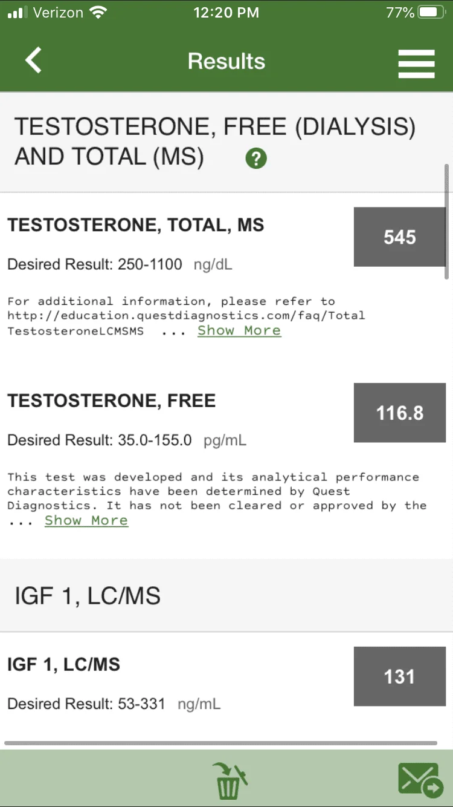Open the hamburger menu
The image size is (453, 807).
coord(416,63)
